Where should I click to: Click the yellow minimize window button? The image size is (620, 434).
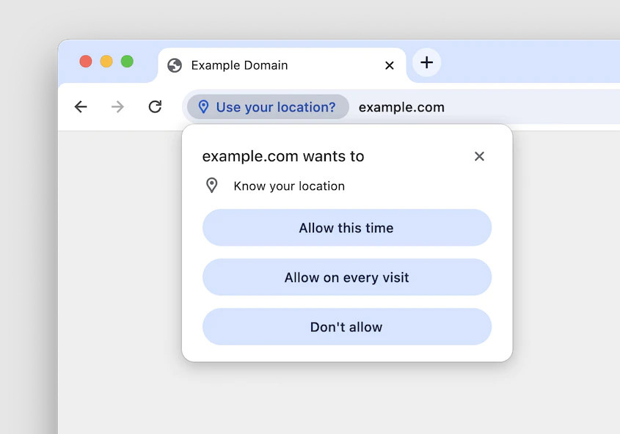click(106, 62)
